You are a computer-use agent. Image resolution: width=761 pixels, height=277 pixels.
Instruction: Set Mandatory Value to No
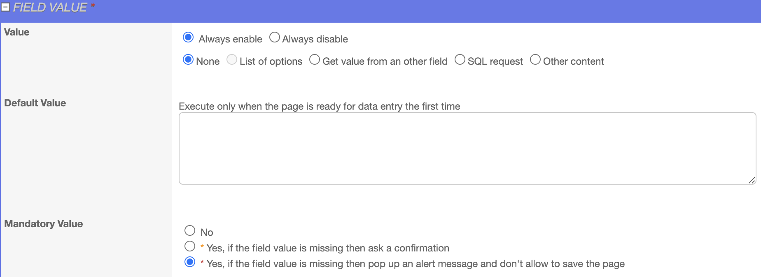190,230
